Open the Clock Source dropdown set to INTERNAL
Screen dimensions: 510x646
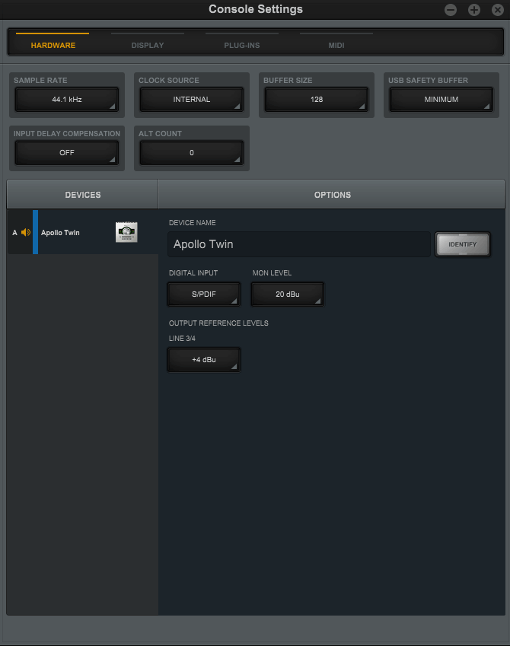click(x=192, y=99)
